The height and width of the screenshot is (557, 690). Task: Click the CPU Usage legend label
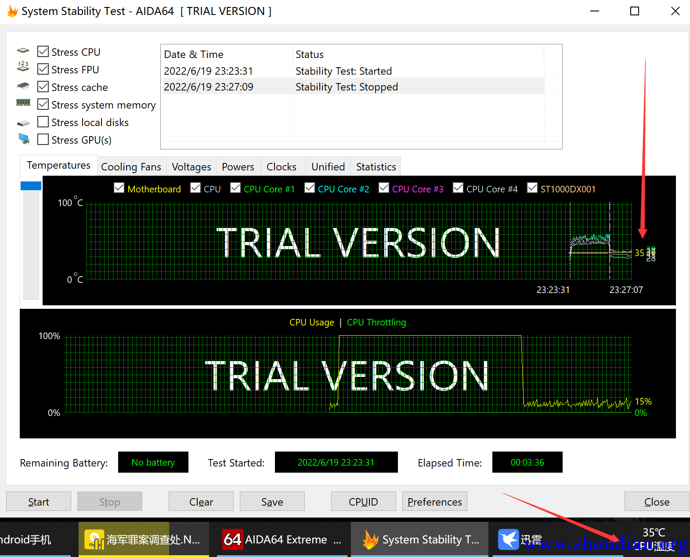pyautogui.click(x=312, y=322)
